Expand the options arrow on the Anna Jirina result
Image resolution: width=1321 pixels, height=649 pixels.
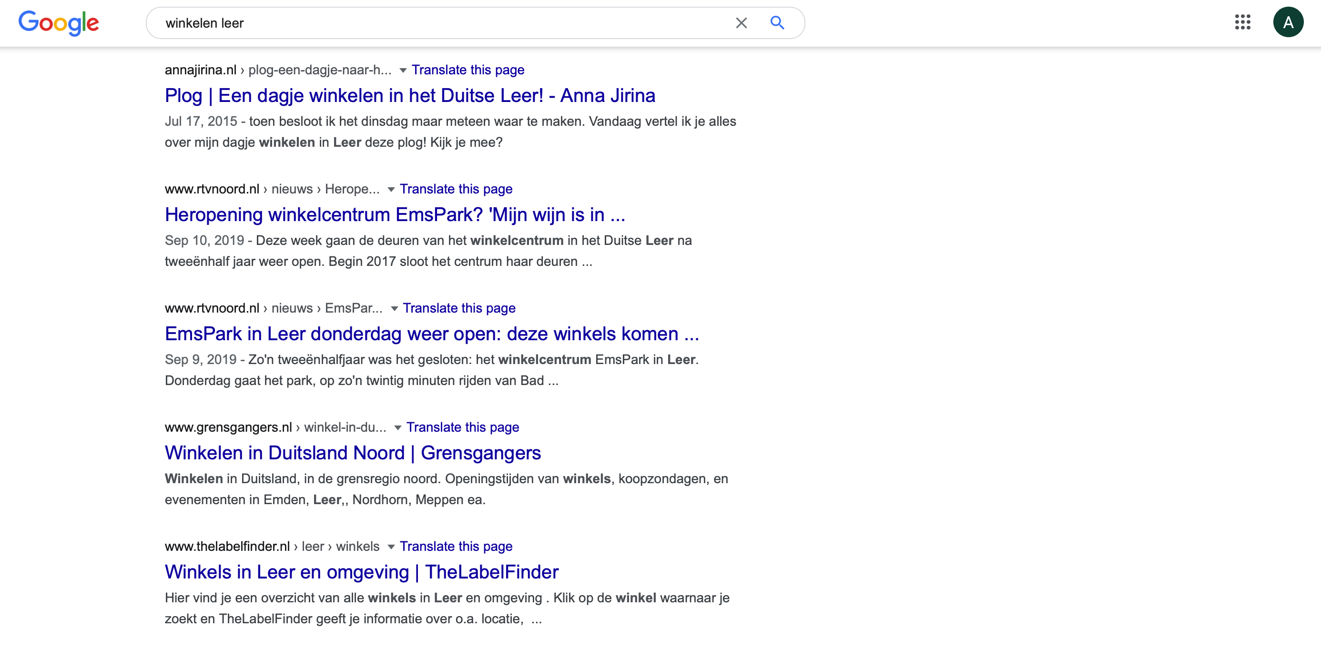403,70
